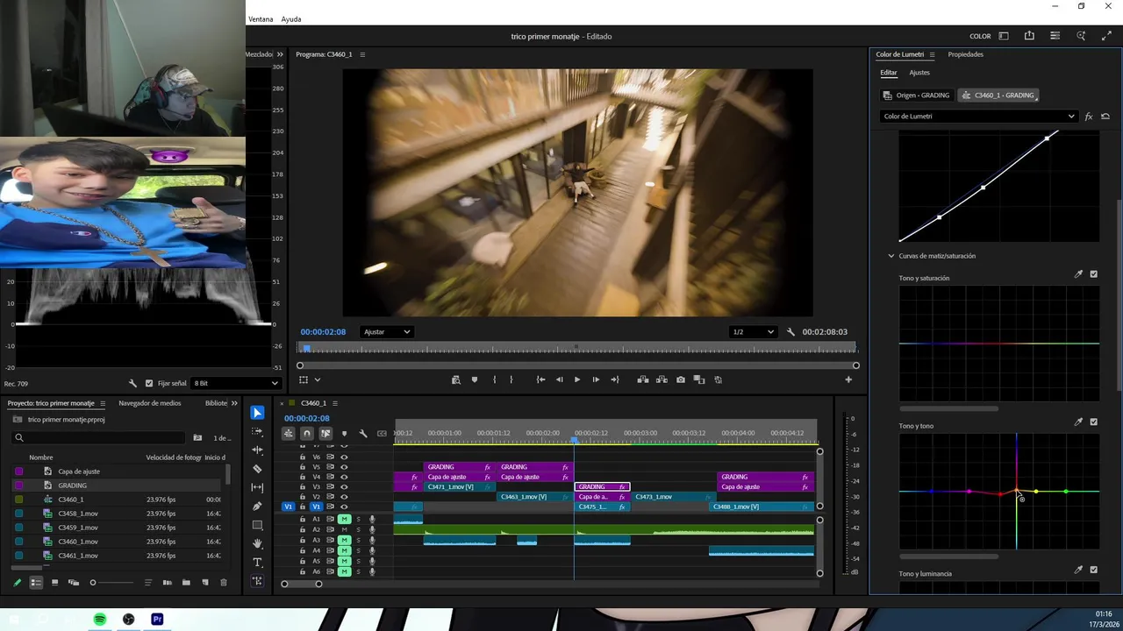This screenshot has width=1123, height=631.
Task: Toggle snap in timeline
Action: [x=307, y=434]
